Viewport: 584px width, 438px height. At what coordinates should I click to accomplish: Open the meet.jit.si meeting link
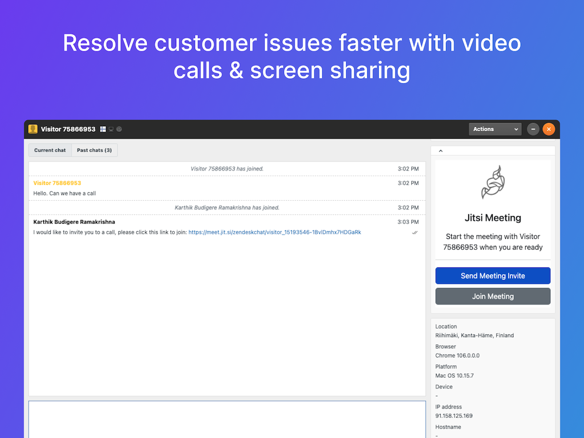click(x=274, y=233)
